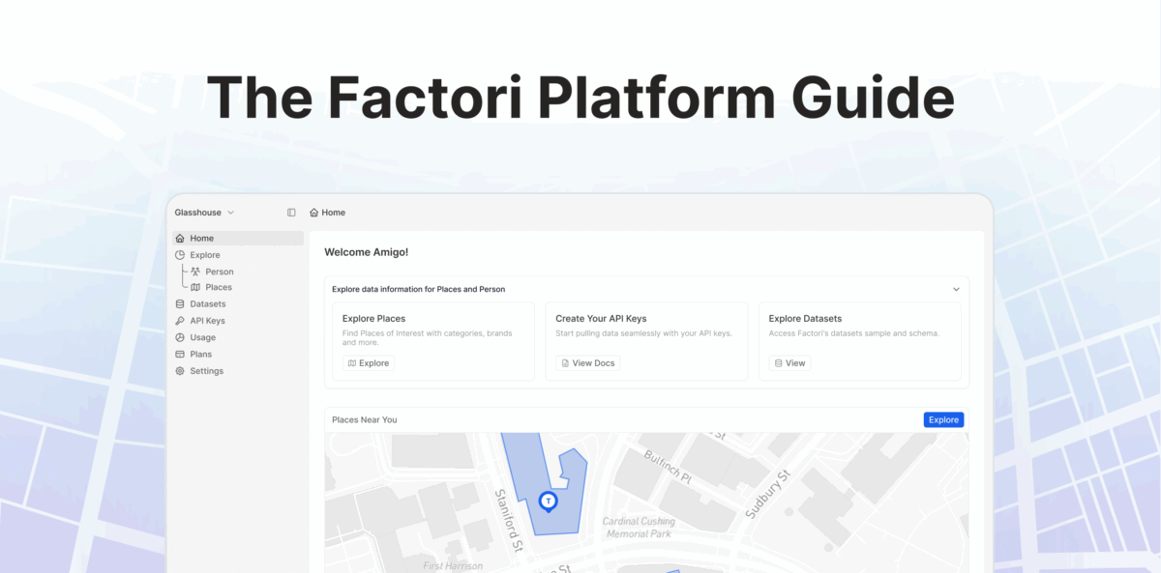1161x573 pixels.
Task: Open Datasets via its database icon
Action: (181, 303)
